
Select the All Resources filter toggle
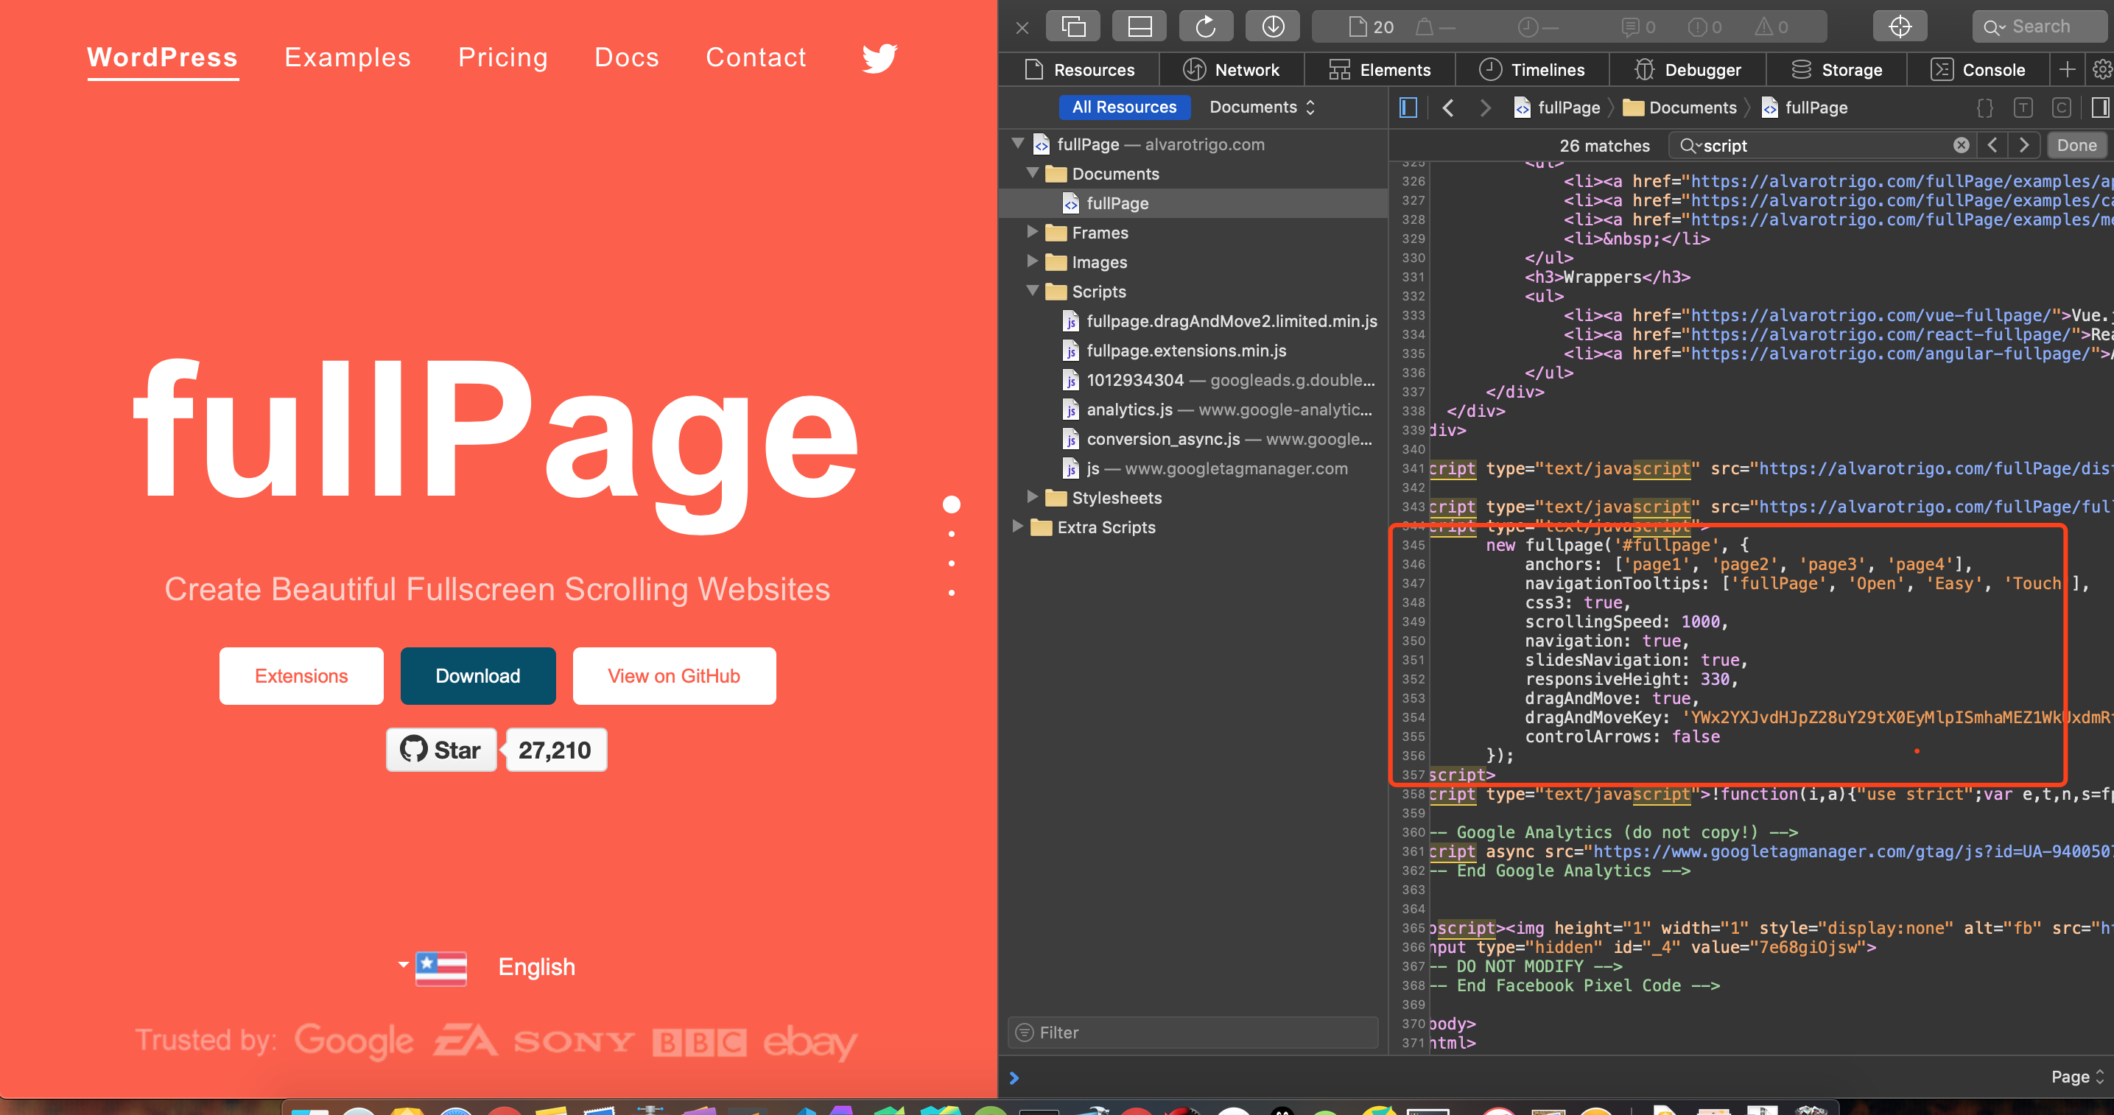click(x=1124, y=107)
